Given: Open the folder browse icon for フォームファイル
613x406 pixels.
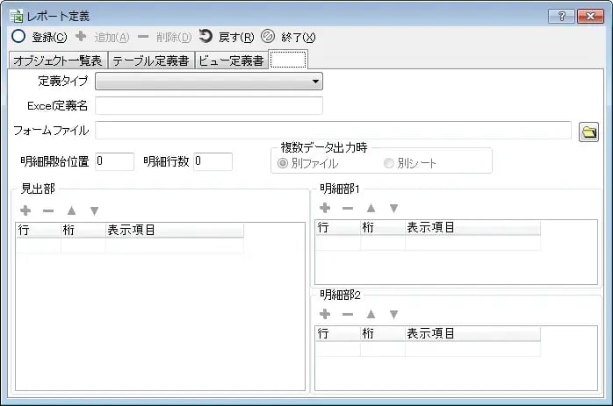Looking at the screenshot, I should click(x=588, y=132).
